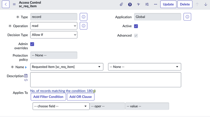The image size is (210, 117).
Task: Toggle the Advanced checkbox
Action: point(136,35)
